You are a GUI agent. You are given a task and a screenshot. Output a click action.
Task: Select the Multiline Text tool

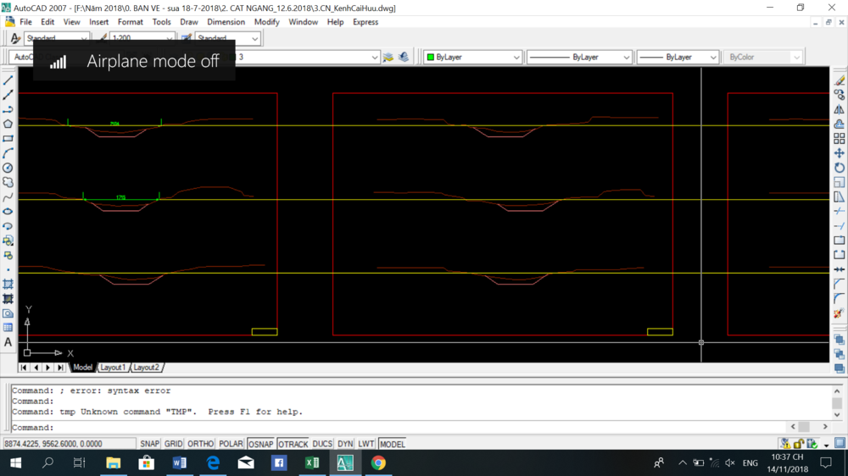pyautogui.click(x=8, y=342)
